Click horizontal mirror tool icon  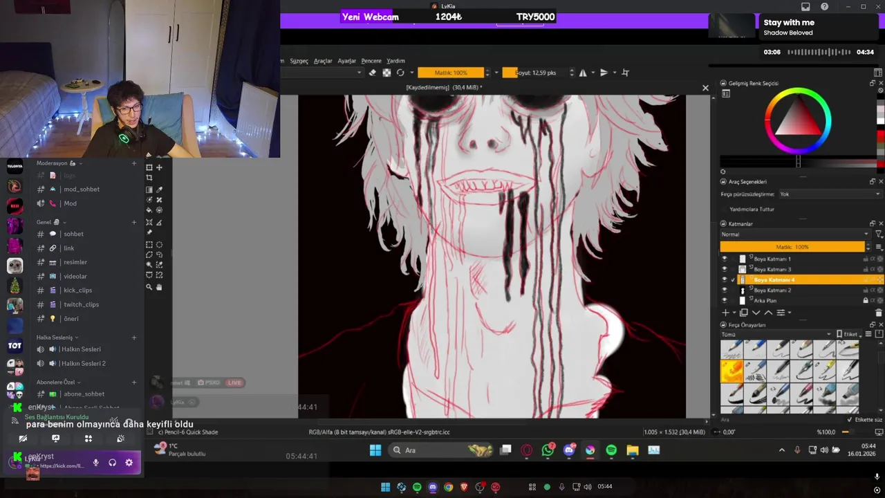tap(582, 73)
